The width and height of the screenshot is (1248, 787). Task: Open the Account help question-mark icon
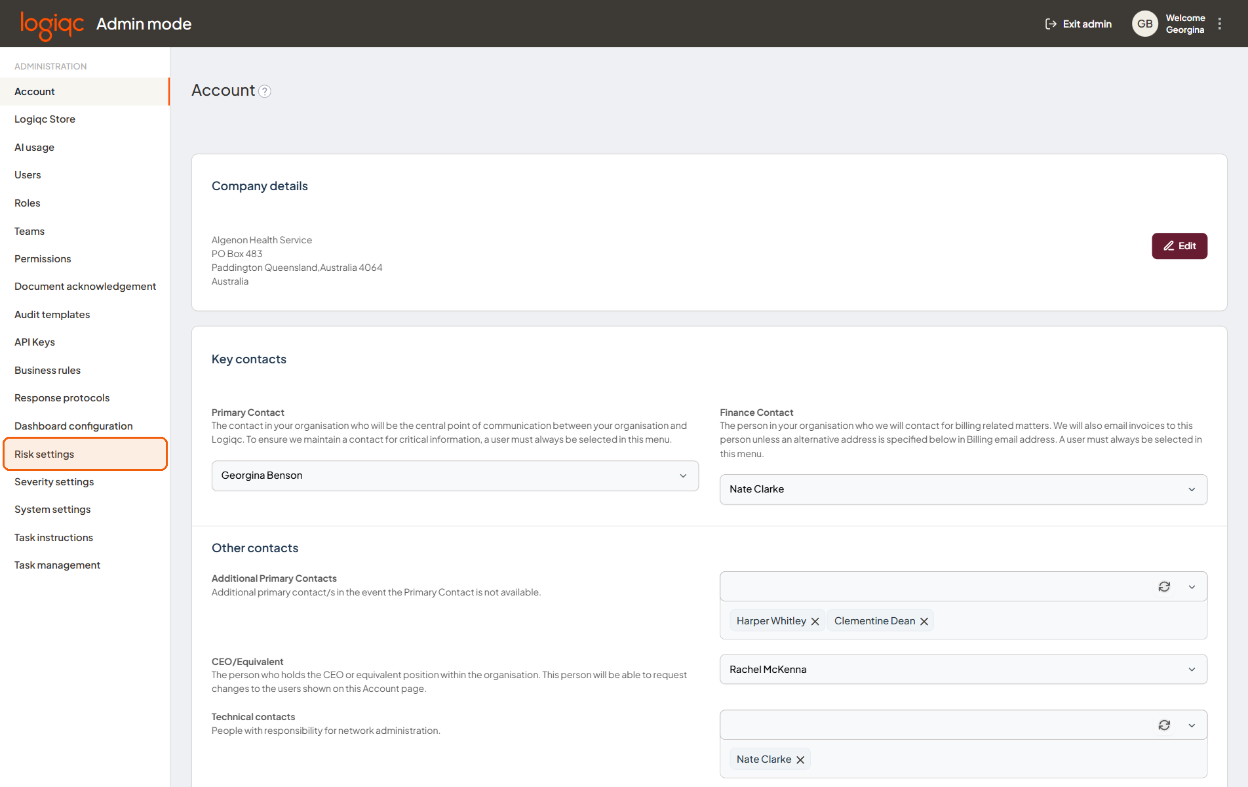pyautogui.click(x=265, y=92)
